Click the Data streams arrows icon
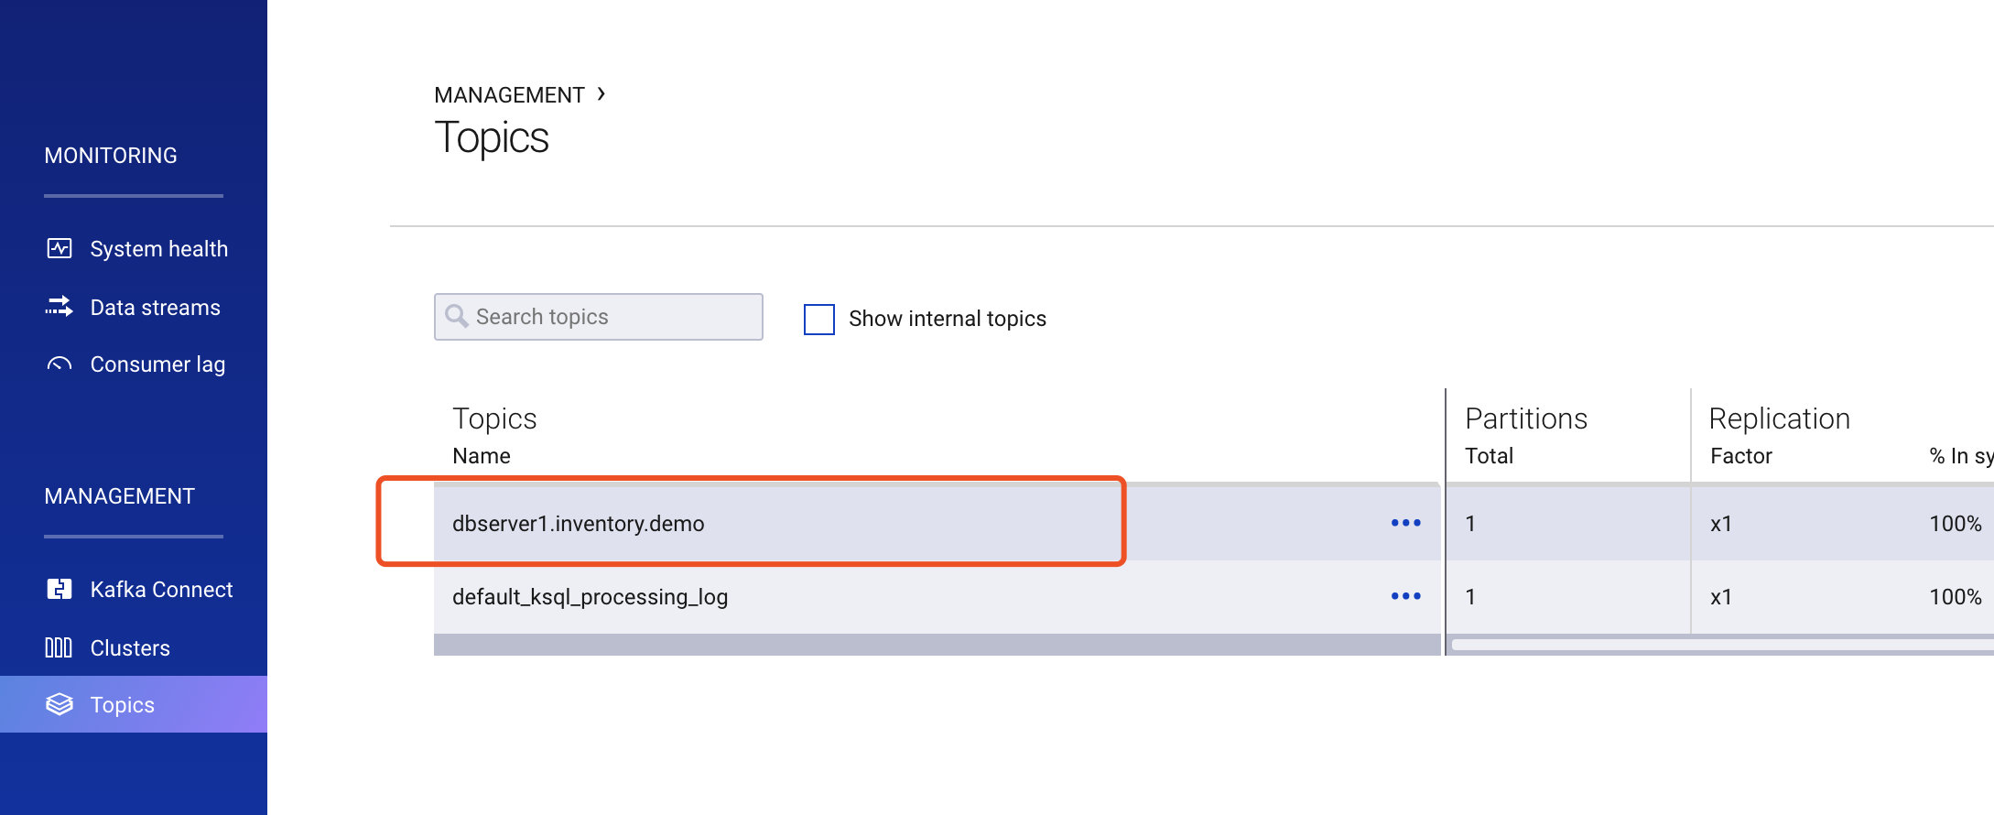 [60, 307]
